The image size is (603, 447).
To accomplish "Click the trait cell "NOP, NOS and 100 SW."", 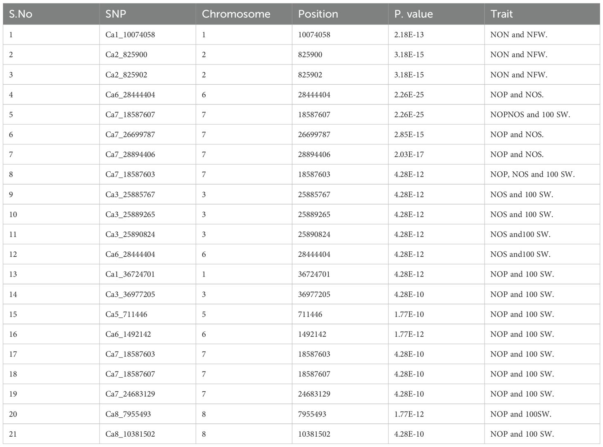I will click(x=532, y=175).
